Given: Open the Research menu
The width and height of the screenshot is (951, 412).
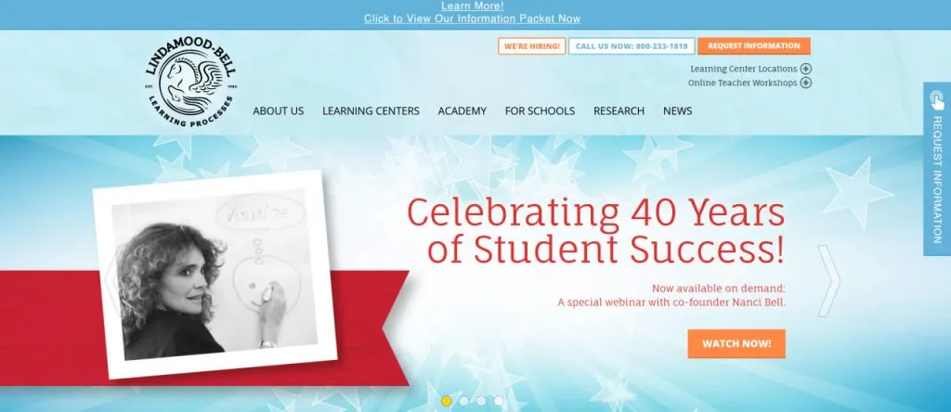Looking at the screenshot, I should (619, 110).
